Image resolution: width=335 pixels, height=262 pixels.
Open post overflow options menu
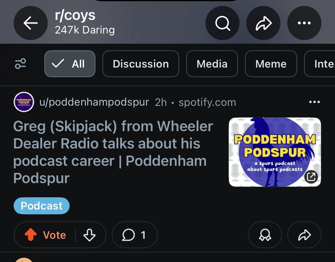[x=314, y=102]
